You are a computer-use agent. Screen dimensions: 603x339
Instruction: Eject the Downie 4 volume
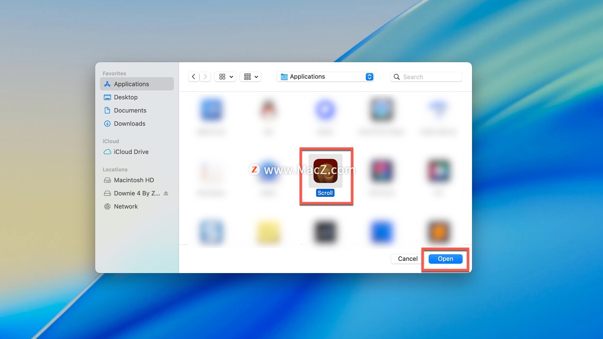[166, 193]
